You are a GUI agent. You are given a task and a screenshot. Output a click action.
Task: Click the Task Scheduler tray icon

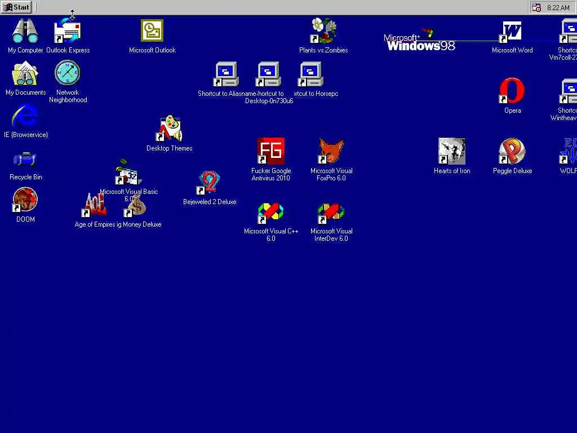(x=536, y=7)
